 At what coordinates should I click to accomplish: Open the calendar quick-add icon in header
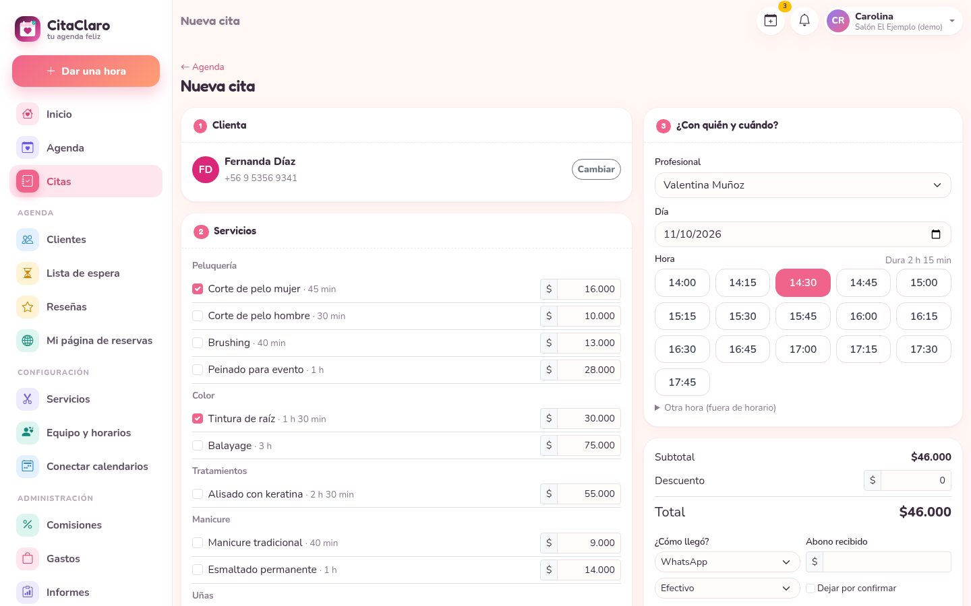click(x=770, y=21)
